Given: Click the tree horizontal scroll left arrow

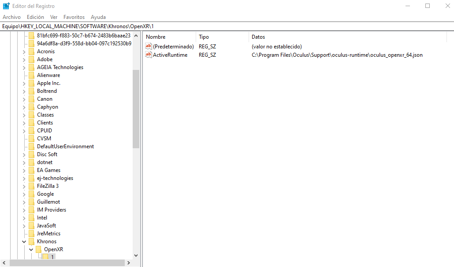Looking at the screenshot, I should 4,263.
